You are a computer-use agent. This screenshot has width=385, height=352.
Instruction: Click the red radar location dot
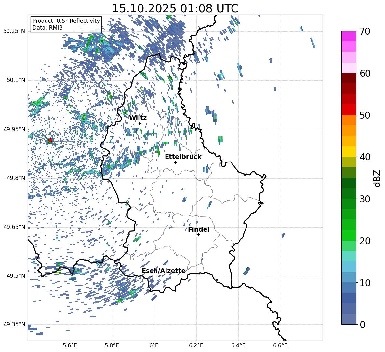pyautogui.click(x=50, y=140)
